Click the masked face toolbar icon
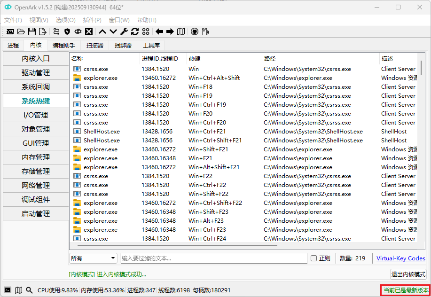431x297 pixels. tap(78, 31)
